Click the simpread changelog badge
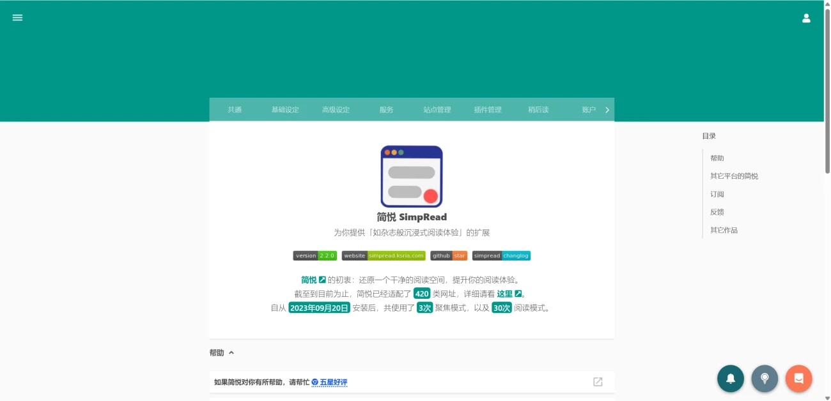This screenshot has height=401, width=831. click(501, 255)
